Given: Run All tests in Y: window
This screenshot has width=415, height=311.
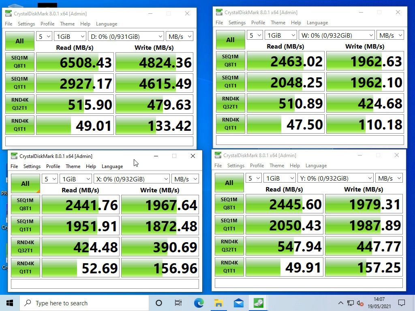Looking at the screenshot, I should [x=229, y=183].
